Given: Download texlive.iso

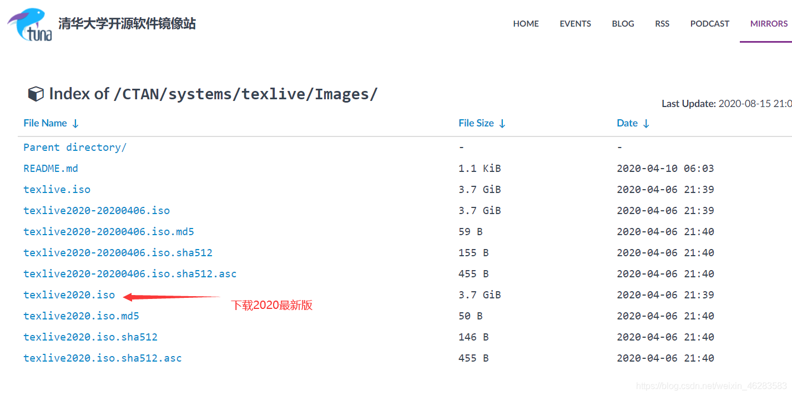Looking at the screenshot, I should pyautogui.click(x=57, y=189).
